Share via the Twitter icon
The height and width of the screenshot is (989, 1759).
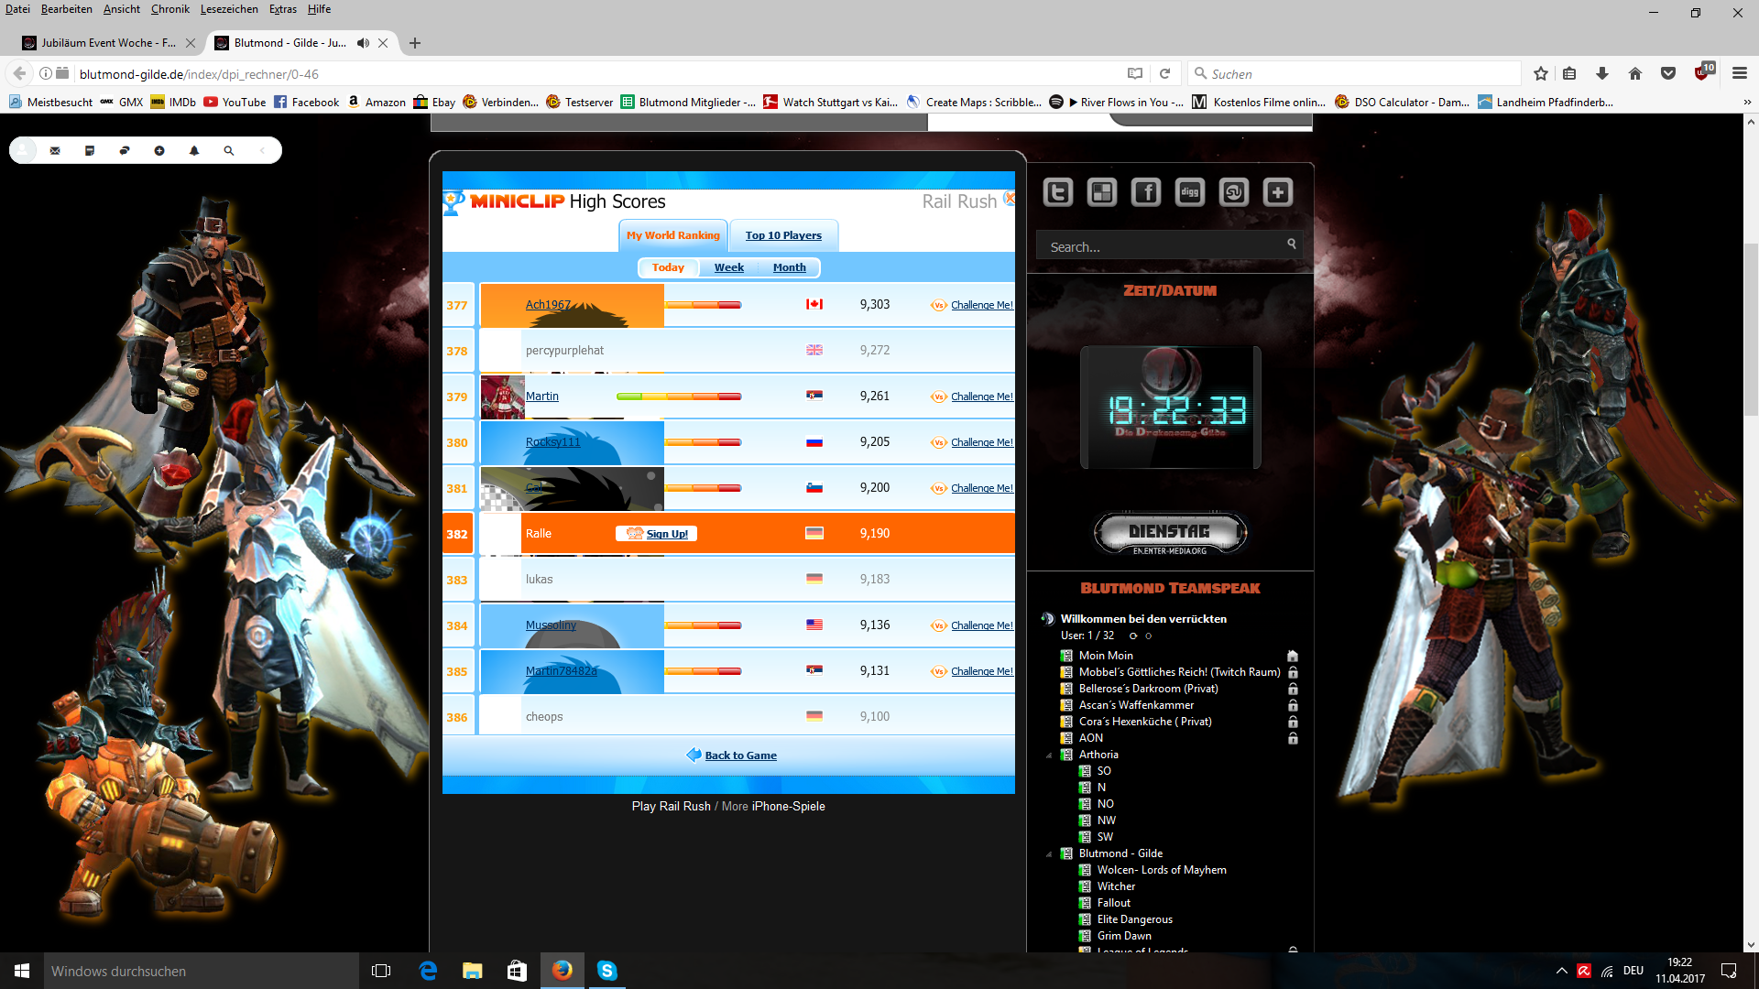1058,192
